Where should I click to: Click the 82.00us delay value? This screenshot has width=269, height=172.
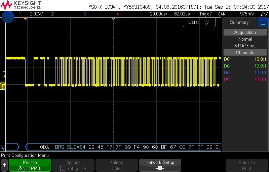pyautogui.click(x=182, y=14)
